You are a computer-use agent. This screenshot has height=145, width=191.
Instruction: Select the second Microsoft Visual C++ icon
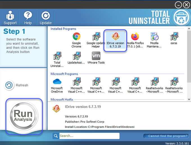coord(96,85)
